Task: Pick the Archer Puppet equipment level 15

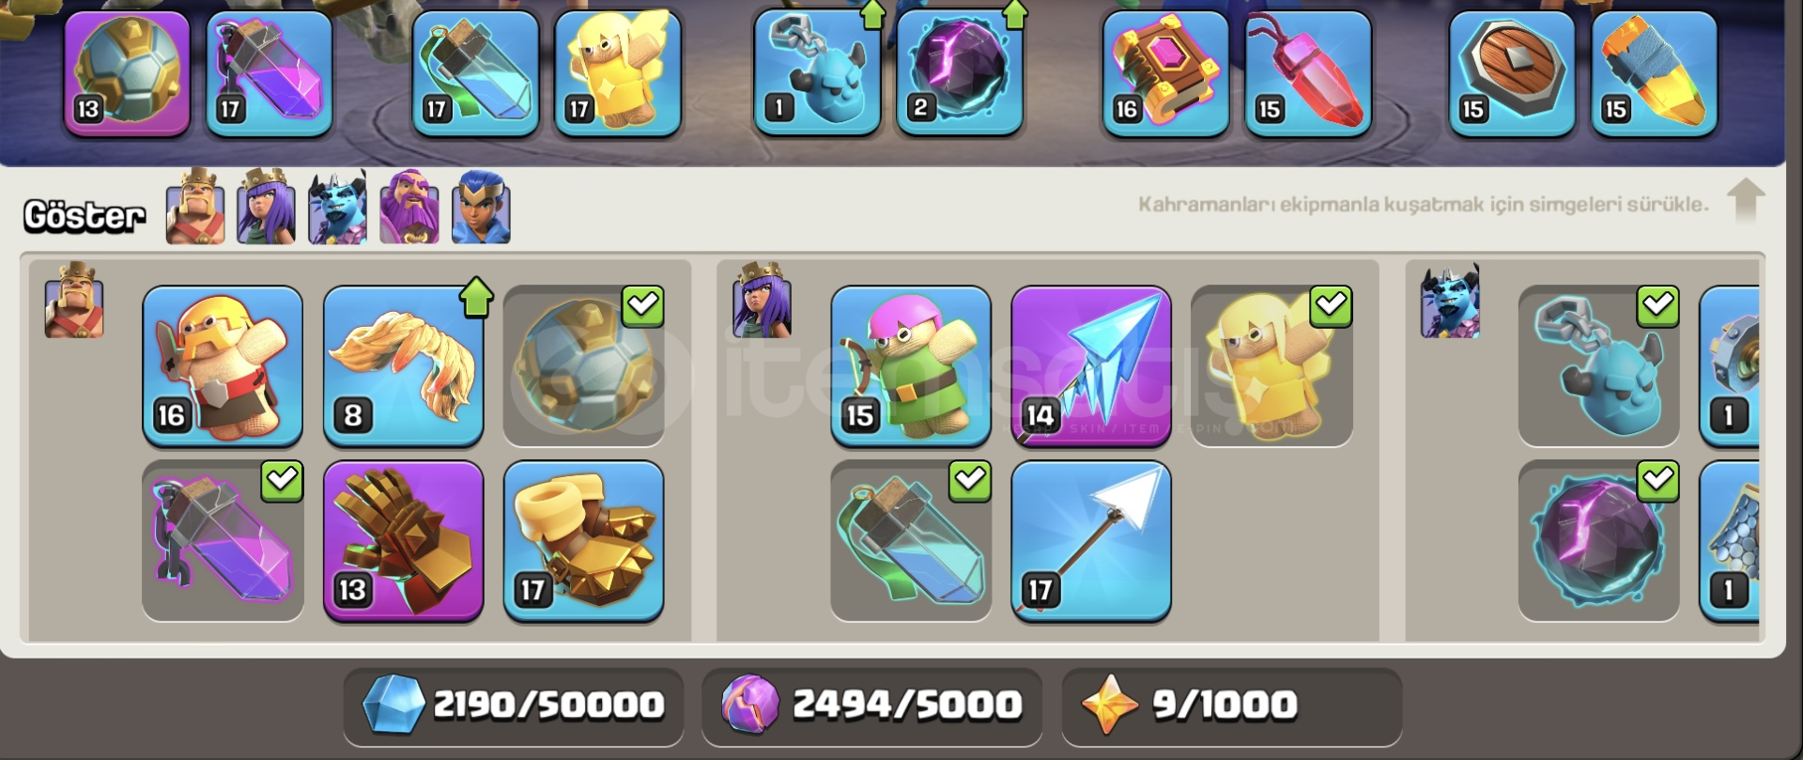Action: [x=911, y=365]
